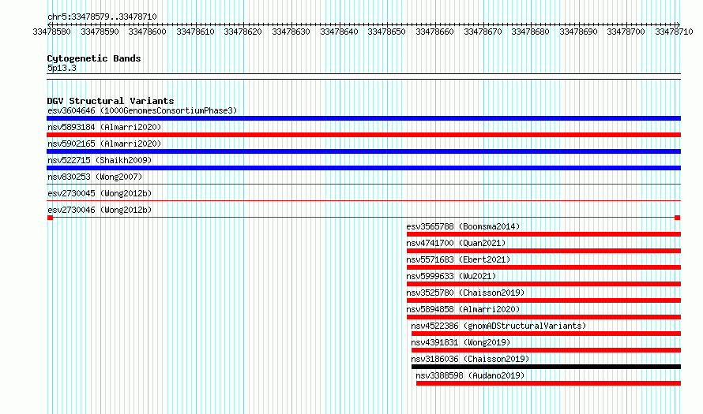The width and height of the screenshot is (703, 414).
Task: Click ruler position 33478690
Action: point(578,32)
